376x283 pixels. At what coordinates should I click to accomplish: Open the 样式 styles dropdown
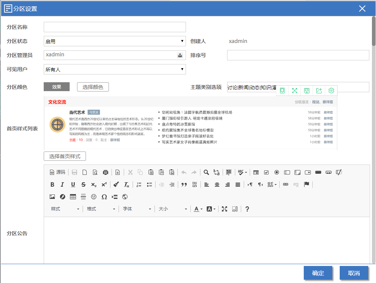coord(65,209)
